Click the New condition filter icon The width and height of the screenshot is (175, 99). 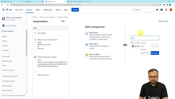click(x=87, y=55)
